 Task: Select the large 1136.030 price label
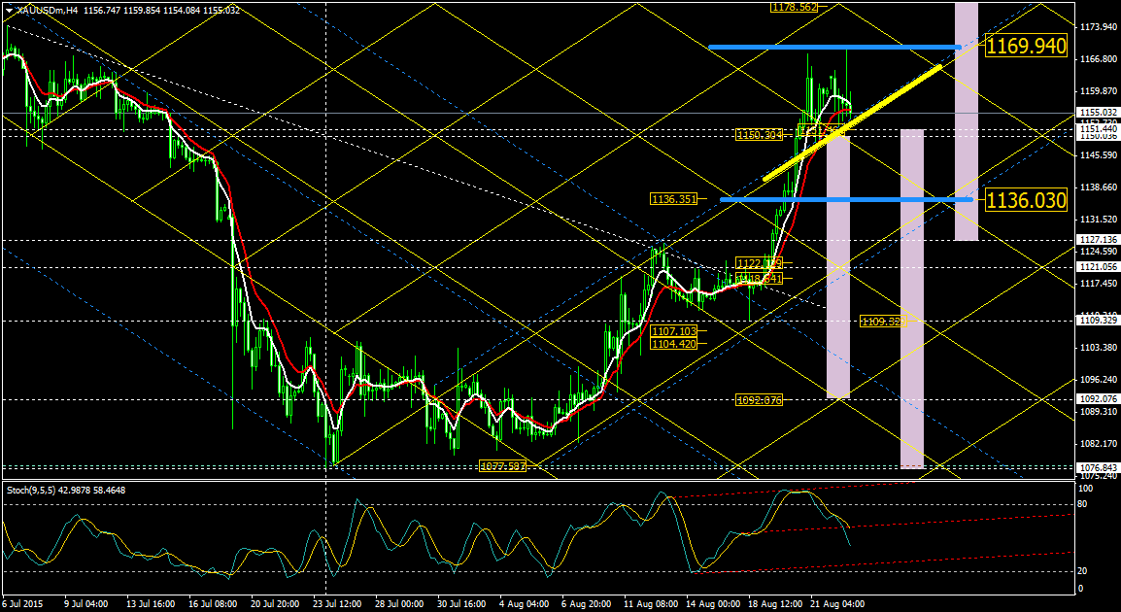[1026, 199]
